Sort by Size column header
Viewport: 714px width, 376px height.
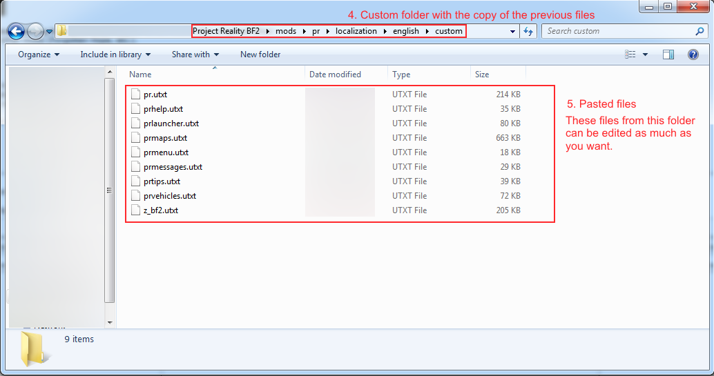tap(498, 75)
